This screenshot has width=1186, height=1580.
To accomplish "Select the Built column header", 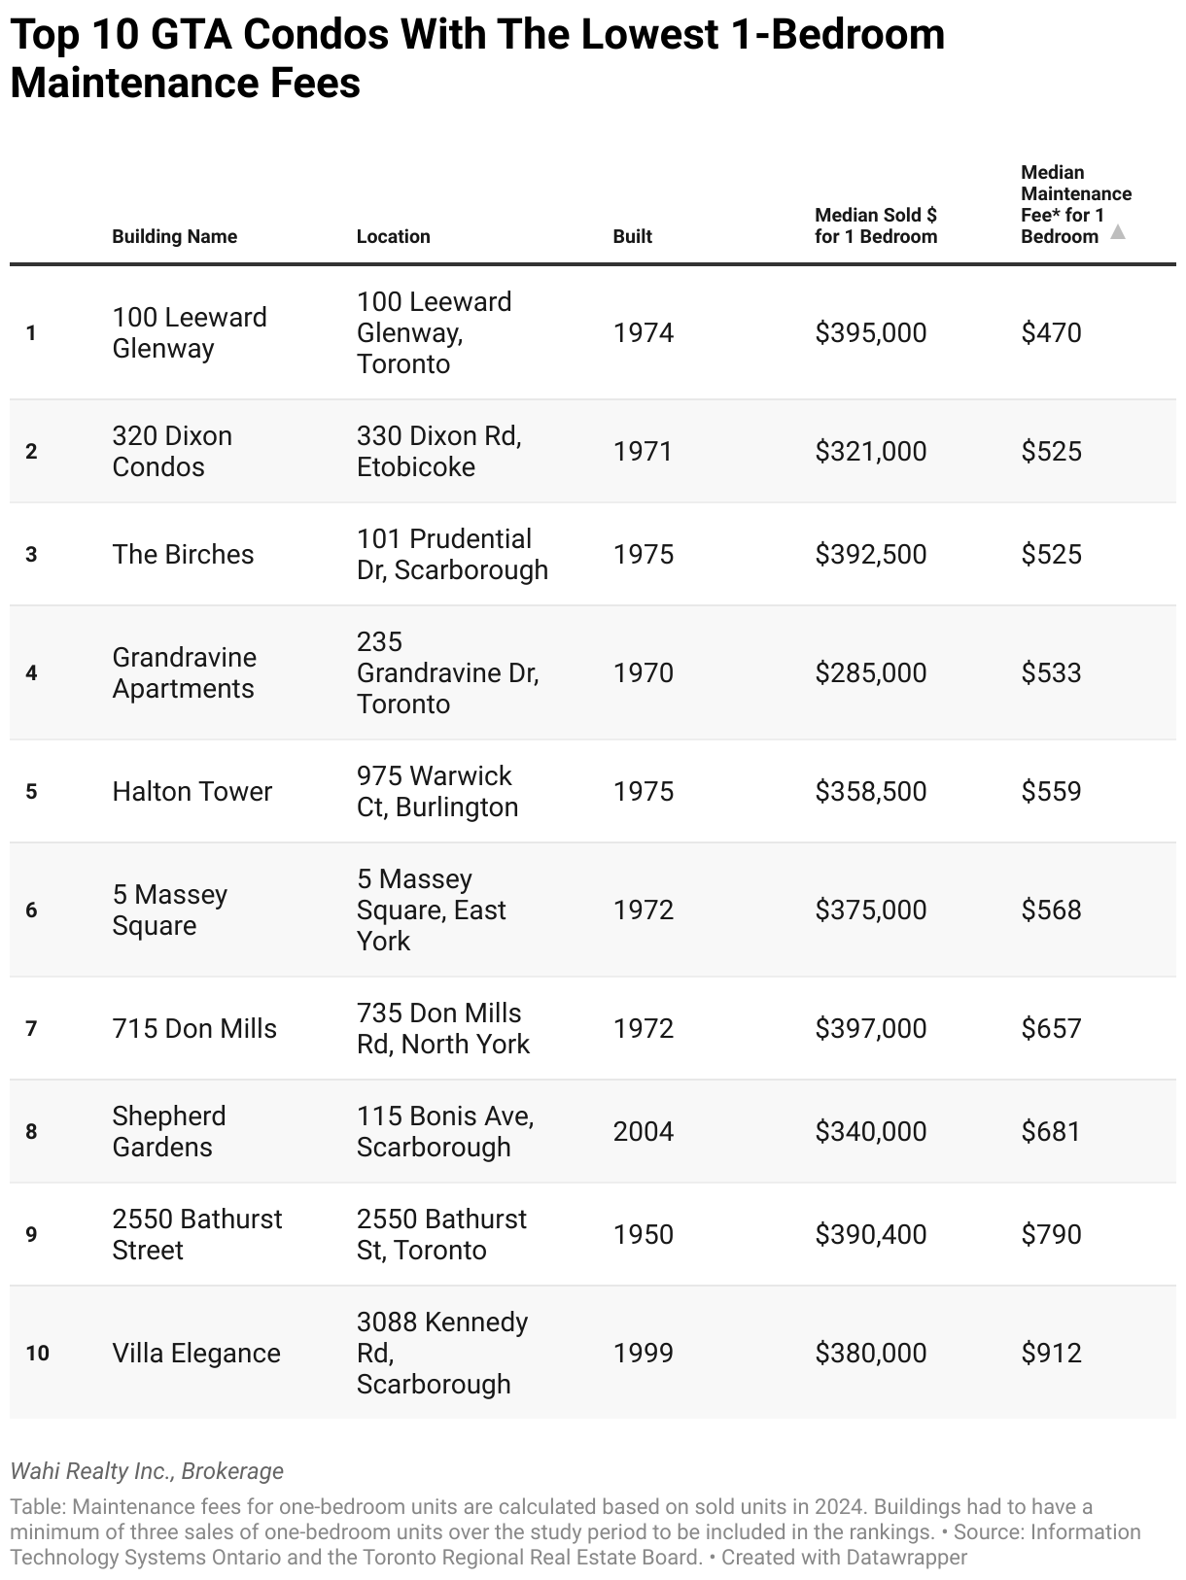I will pyautogui.click(x=633, y=236).
